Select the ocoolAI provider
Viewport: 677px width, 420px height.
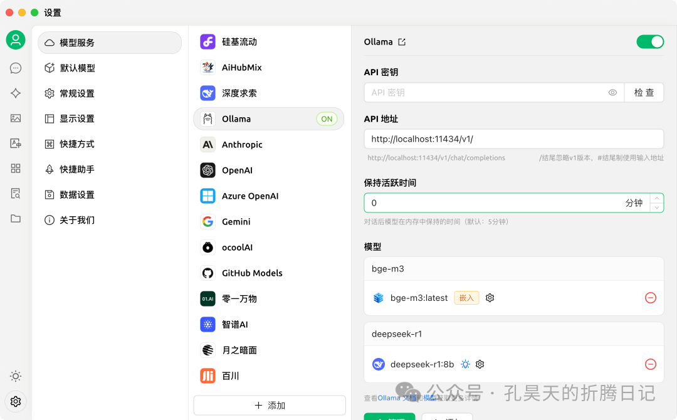tap(268, 248)
